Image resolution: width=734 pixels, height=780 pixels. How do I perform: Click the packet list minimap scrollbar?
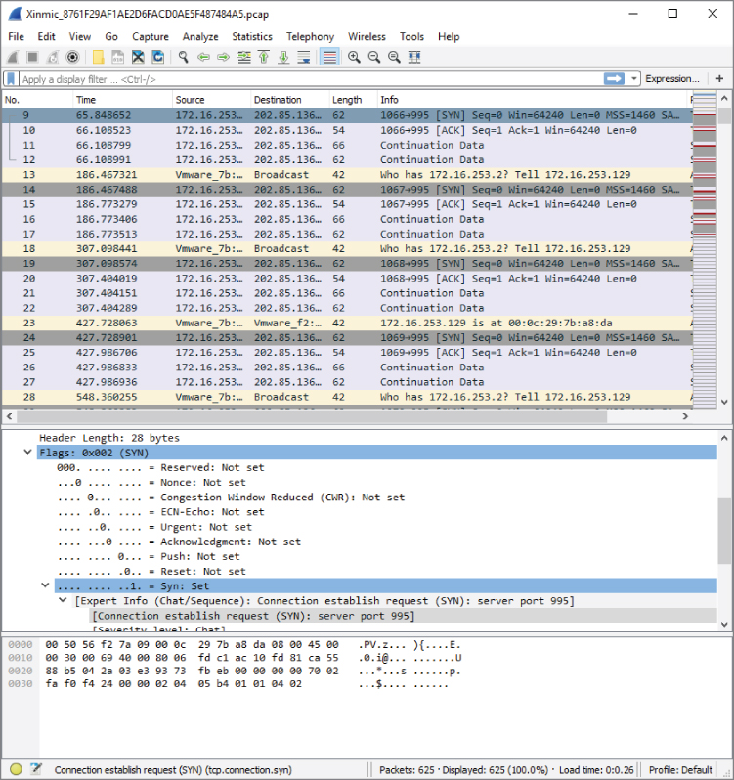click(x=704, y=250)
